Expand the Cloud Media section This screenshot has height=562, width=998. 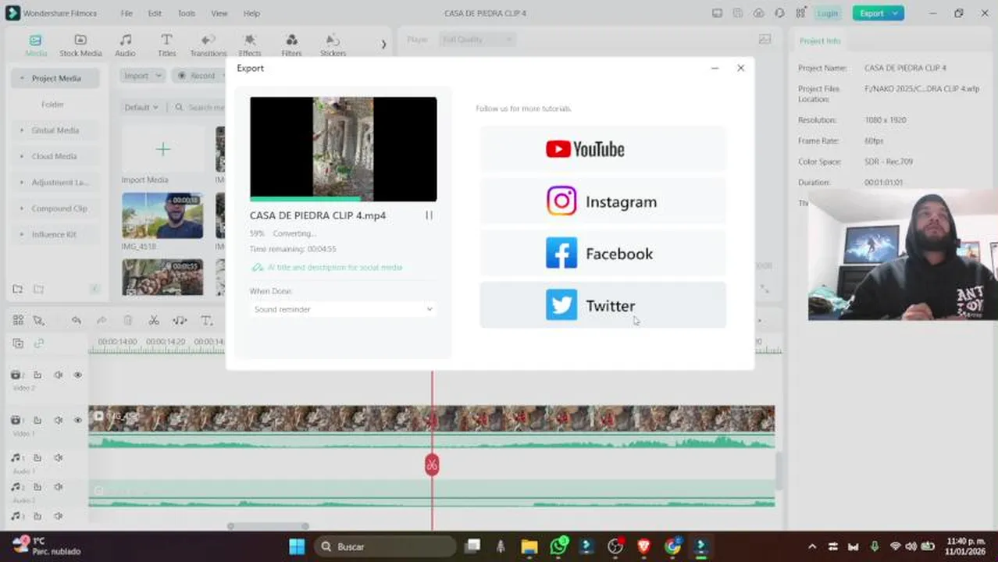pos(22,156)
